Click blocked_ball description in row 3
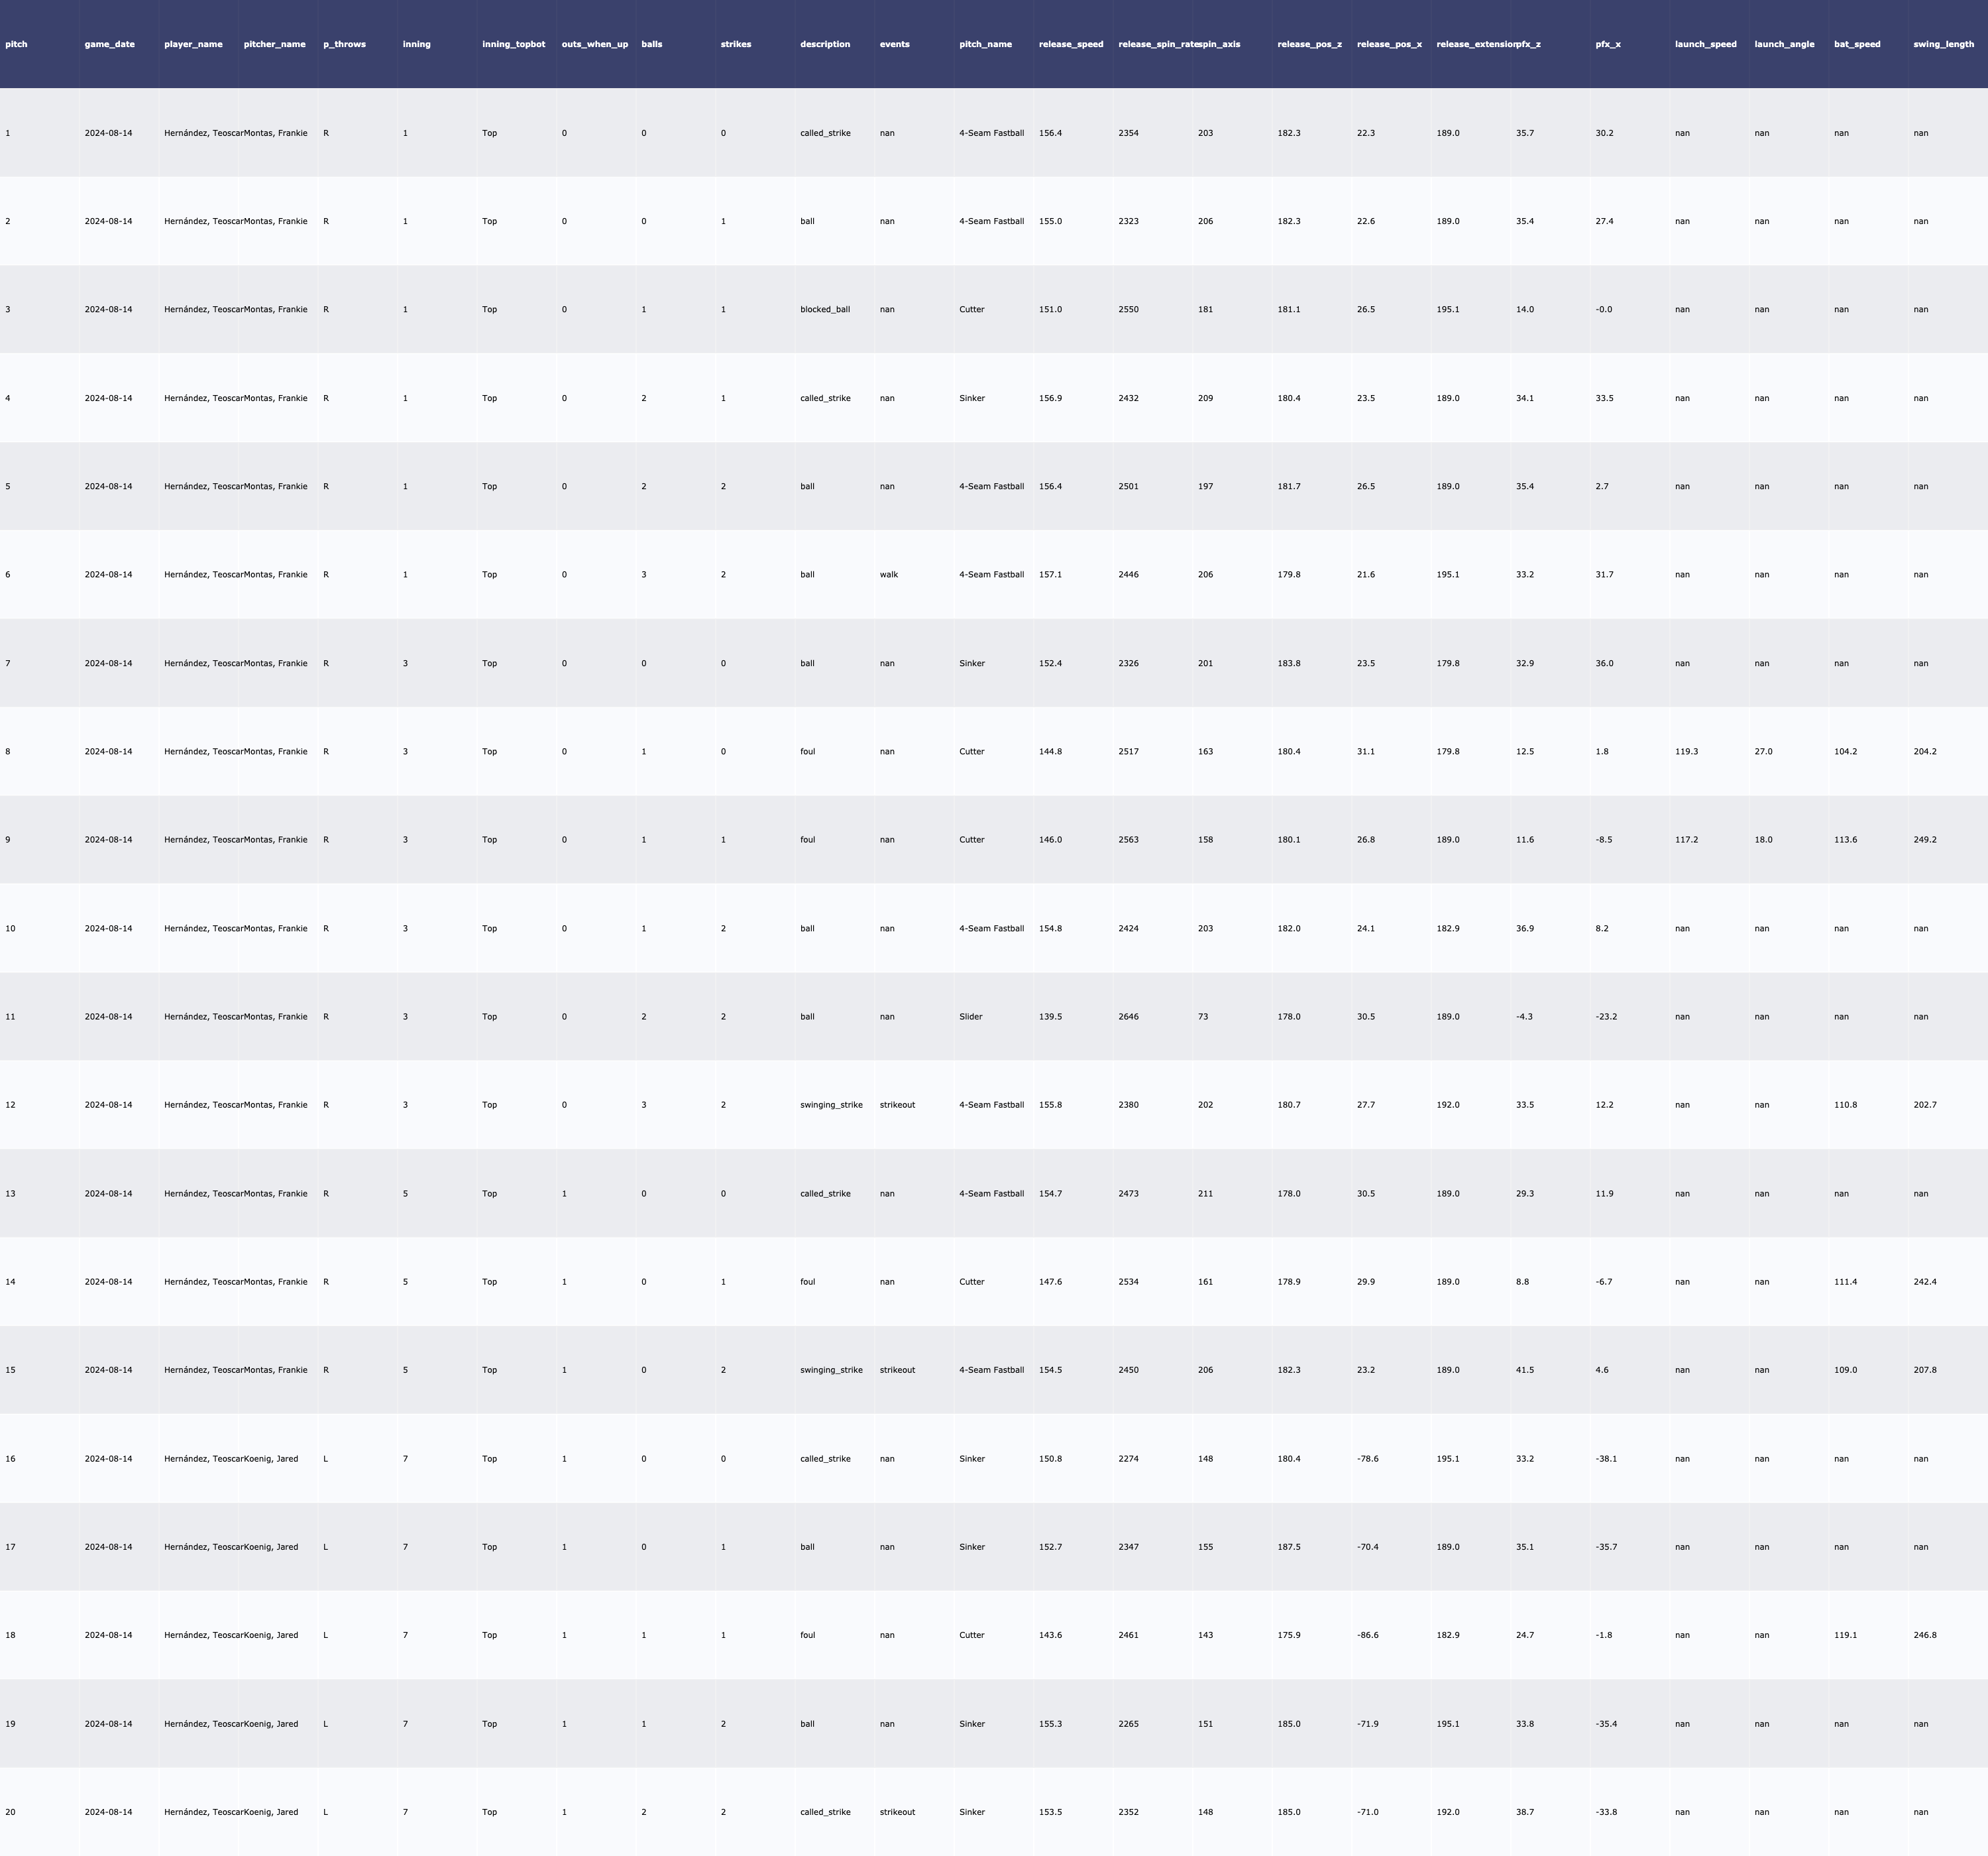Screen dimensions: 1988x1856 coord(824,309)
